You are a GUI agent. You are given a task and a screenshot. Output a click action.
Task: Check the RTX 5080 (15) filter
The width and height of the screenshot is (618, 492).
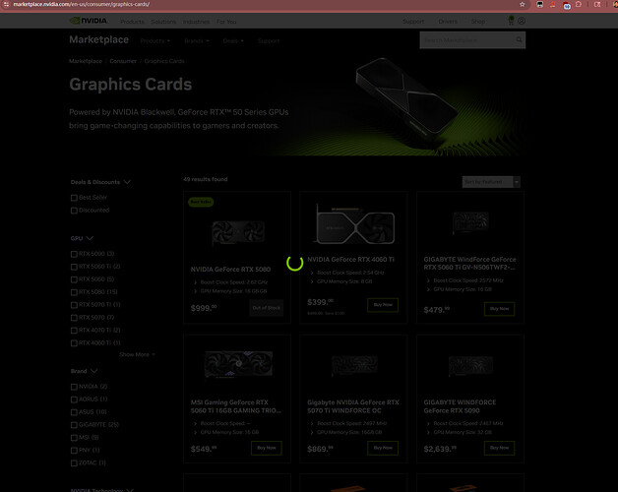74,292
